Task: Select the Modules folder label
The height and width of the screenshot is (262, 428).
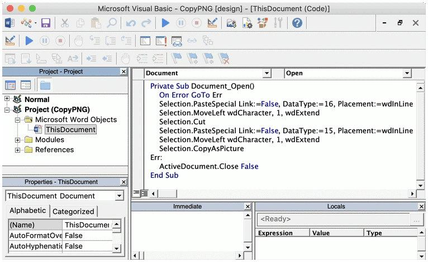Action: 50,140
